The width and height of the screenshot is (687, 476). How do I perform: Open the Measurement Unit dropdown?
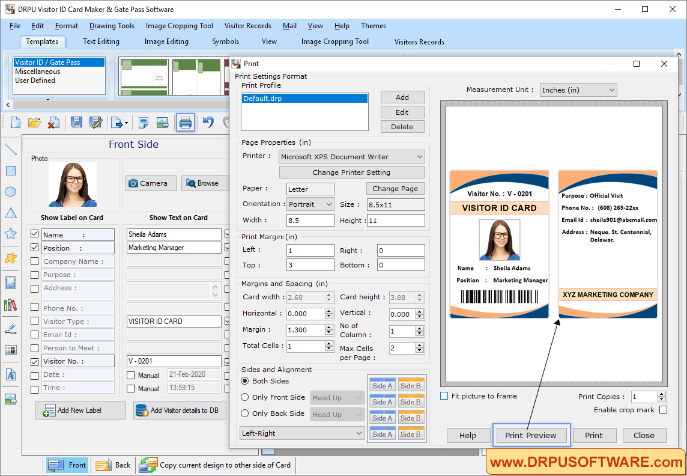(x=611, y=90)
